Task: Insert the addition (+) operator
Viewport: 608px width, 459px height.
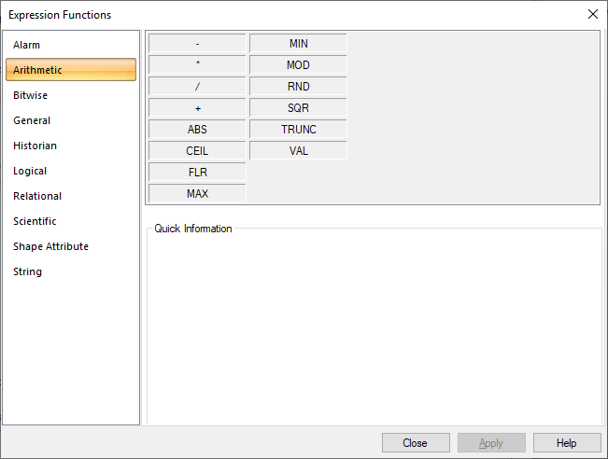Action: 197,107
